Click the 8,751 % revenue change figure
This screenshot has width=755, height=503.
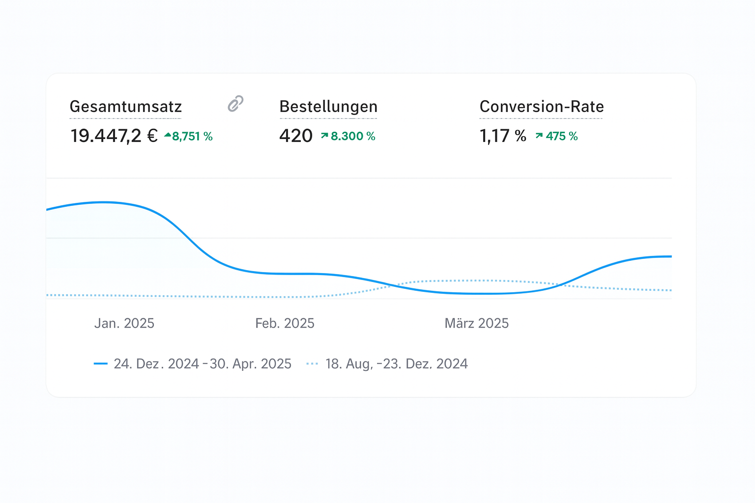192,136
